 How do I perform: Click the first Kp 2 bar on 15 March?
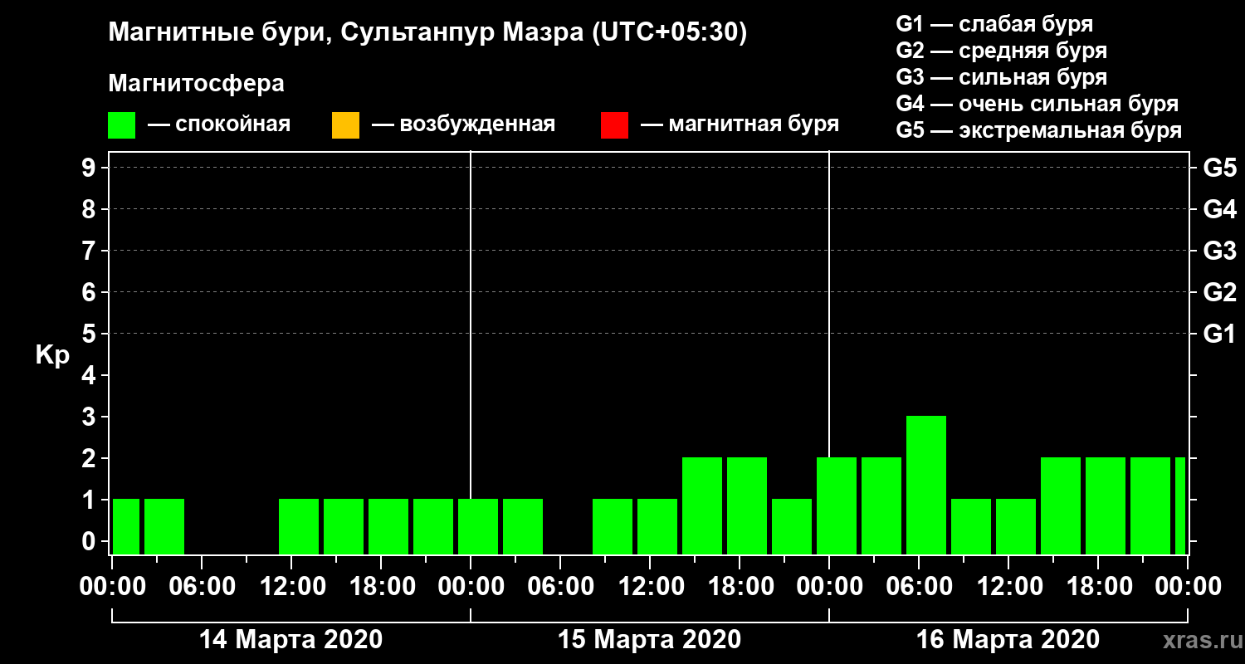pos(702,506)
